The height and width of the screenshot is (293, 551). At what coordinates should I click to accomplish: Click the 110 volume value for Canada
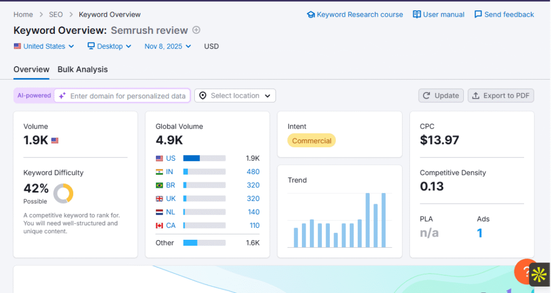tap(255, 225)
